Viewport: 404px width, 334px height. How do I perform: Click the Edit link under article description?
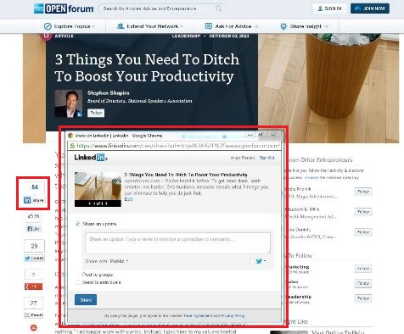coord(128,199)
